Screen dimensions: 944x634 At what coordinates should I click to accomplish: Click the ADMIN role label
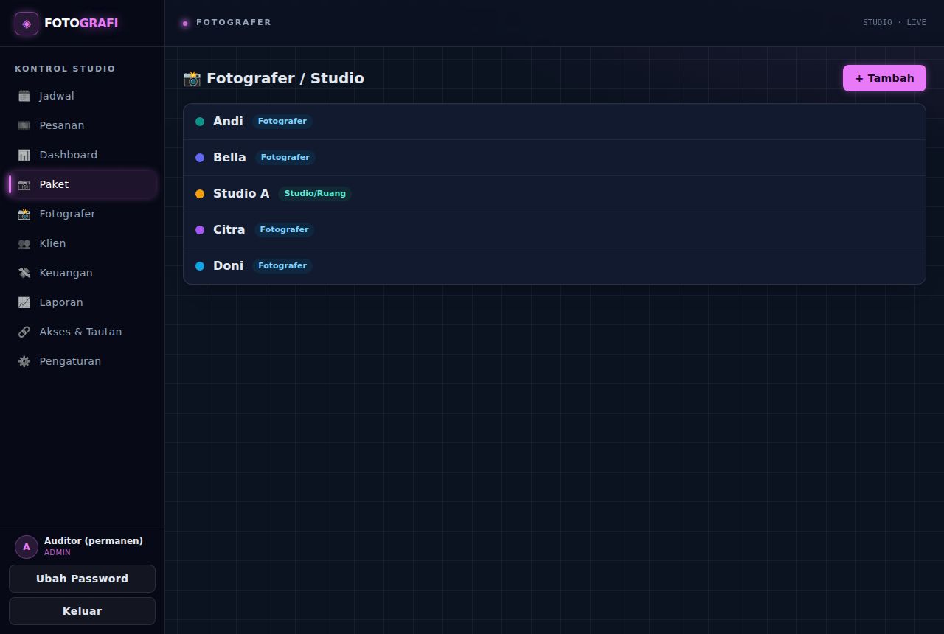coord(58,552)
